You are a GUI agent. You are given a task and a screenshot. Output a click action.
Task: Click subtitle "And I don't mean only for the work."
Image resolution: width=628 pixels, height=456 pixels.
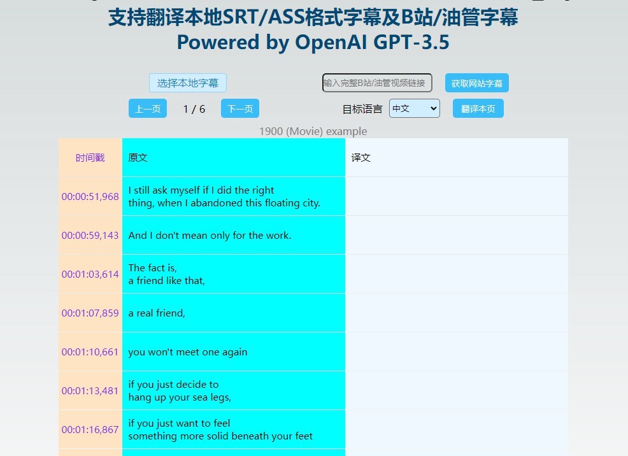point(210,236)
